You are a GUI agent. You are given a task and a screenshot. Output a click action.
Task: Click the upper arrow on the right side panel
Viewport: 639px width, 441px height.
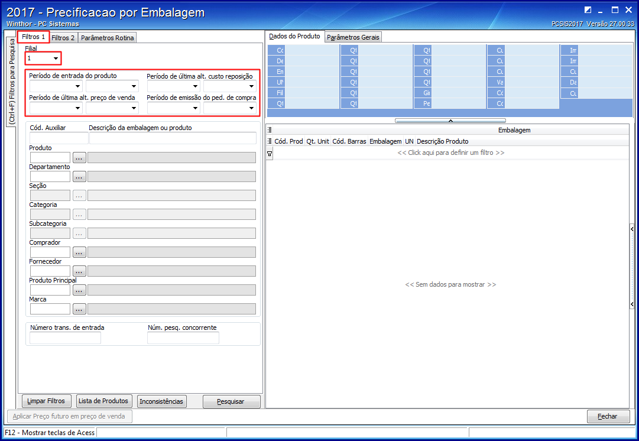coord(632,229)
